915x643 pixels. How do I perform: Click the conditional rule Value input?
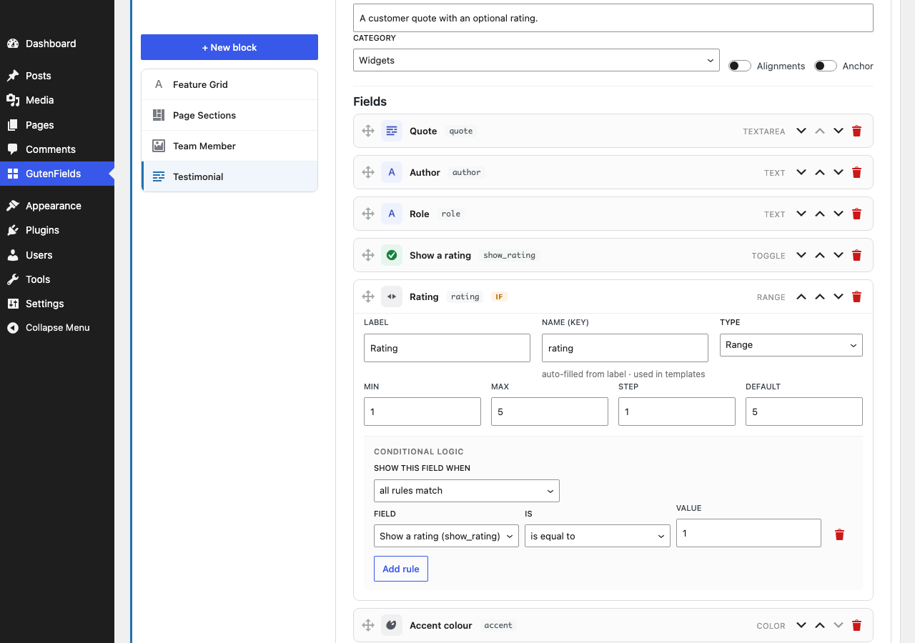(x=748, y=533)
